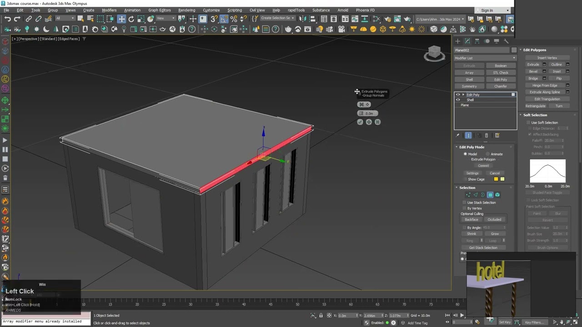582x327 pixels.
Task: Check the Use Soft Selection box
Action: click(528, 123)
